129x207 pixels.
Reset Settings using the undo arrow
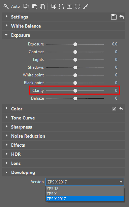click(x=122, y=17)
